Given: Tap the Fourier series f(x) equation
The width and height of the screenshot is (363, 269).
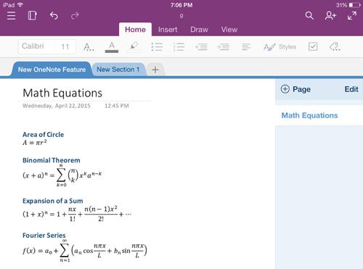Looking at the screenshot, I should (x=85, y=251).
